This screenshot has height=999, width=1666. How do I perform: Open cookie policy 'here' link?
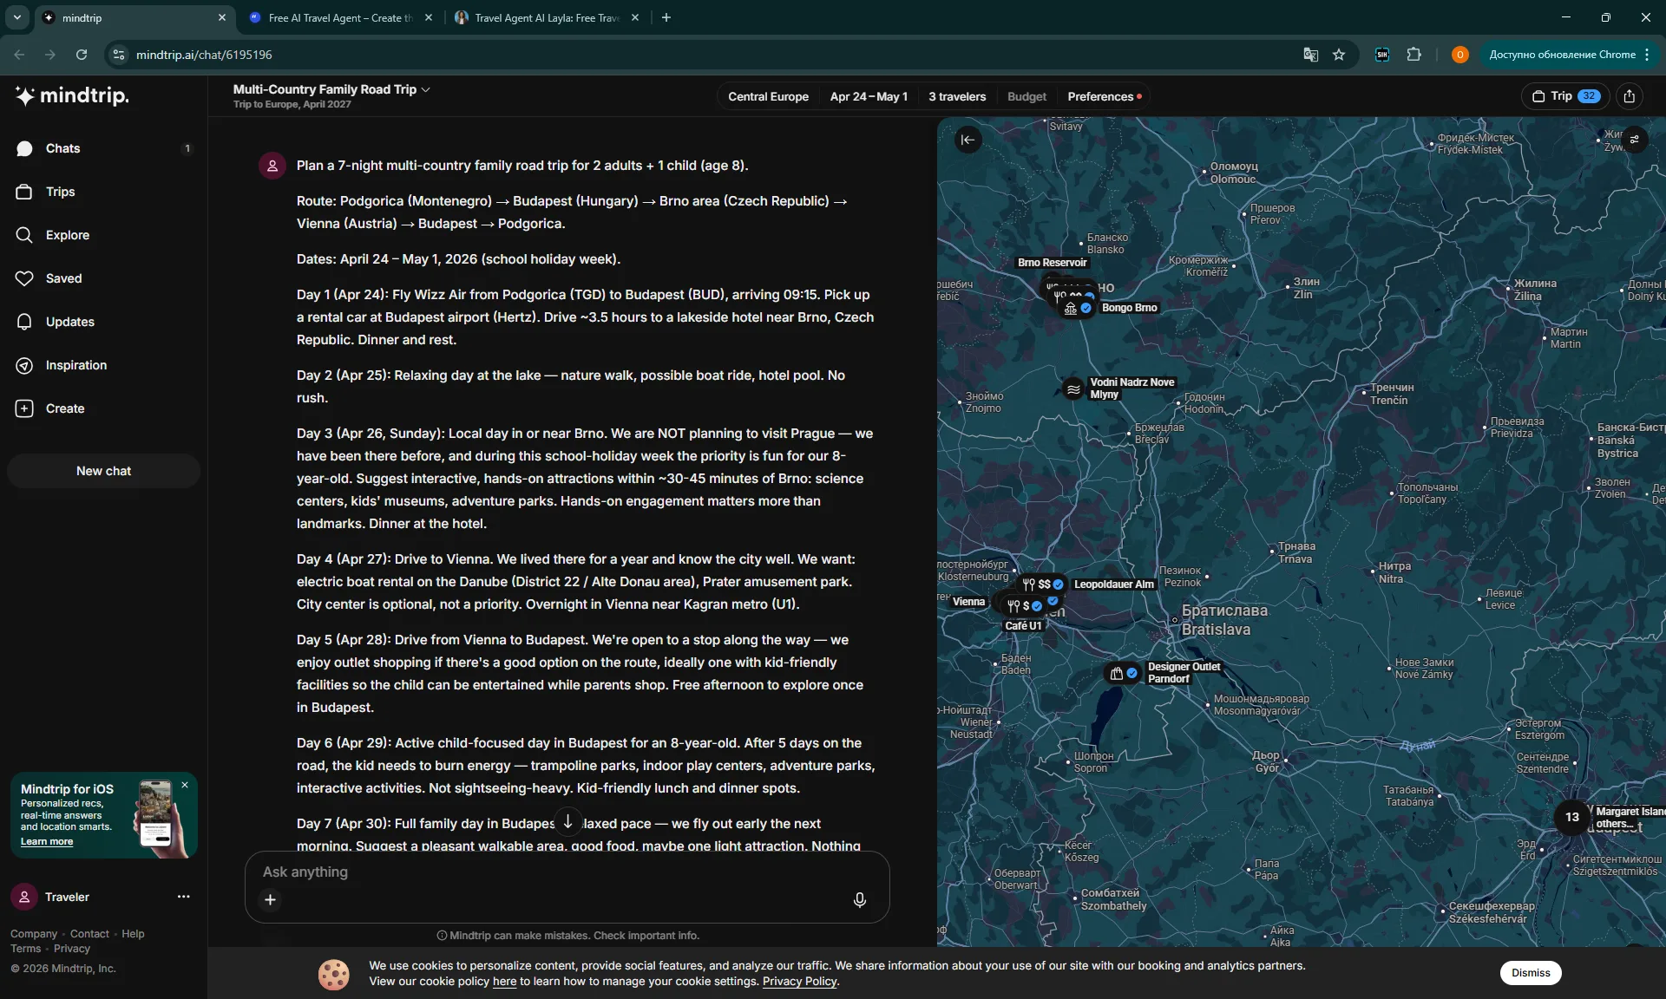tap(504, 982)
